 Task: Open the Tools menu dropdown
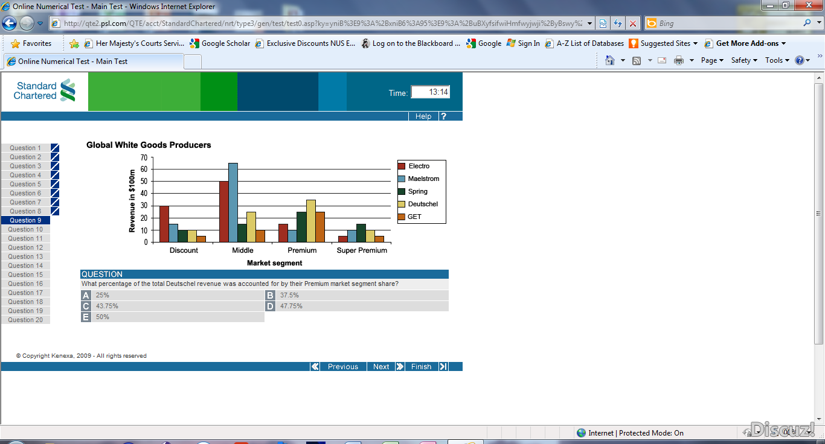point(777,60)
